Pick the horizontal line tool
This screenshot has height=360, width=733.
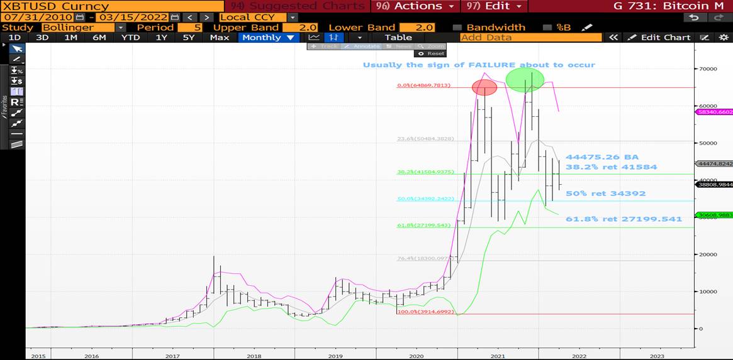[x=17, y=134]
